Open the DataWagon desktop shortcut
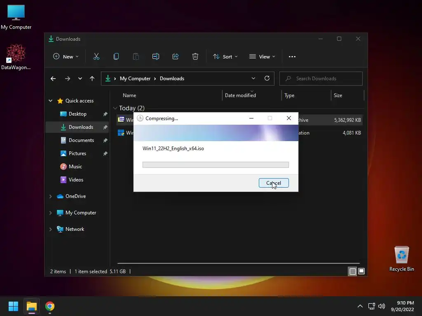 pos(16,57)
